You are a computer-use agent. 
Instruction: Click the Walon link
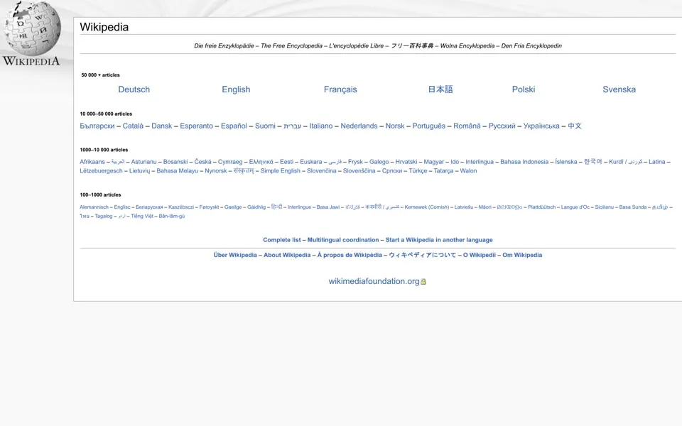[468, 171]
